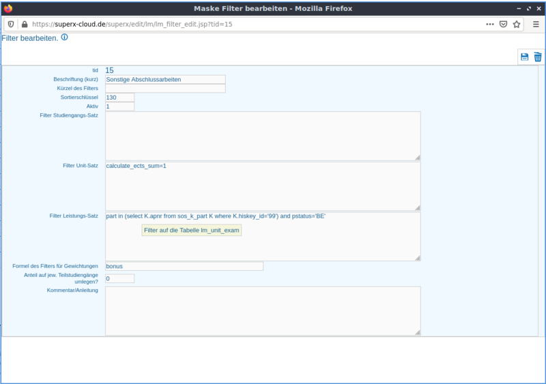The width and height of the screenshot is (546, 384).
Task: Save the filter with the floppy disk icon
Action: pos(524,57)
